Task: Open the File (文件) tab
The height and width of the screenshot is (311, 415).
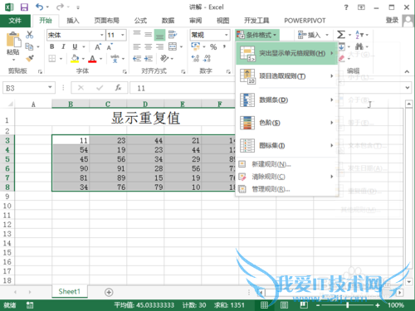Action: 15,21
